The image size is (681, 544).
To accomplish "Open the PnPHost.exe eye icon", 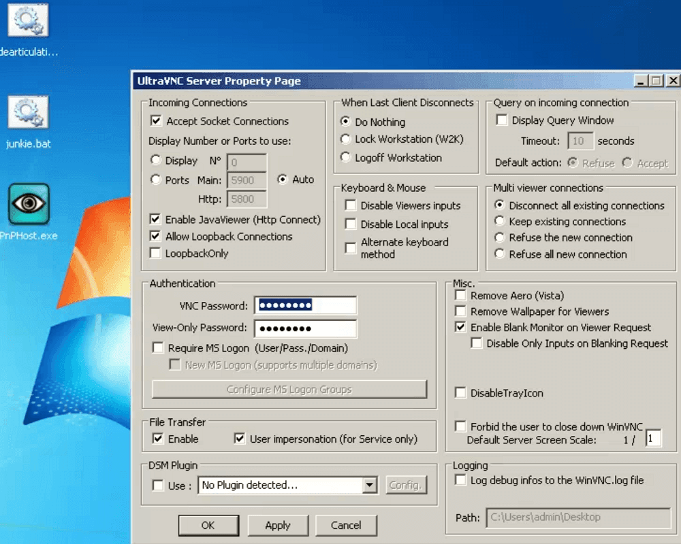I will [29, 204].
